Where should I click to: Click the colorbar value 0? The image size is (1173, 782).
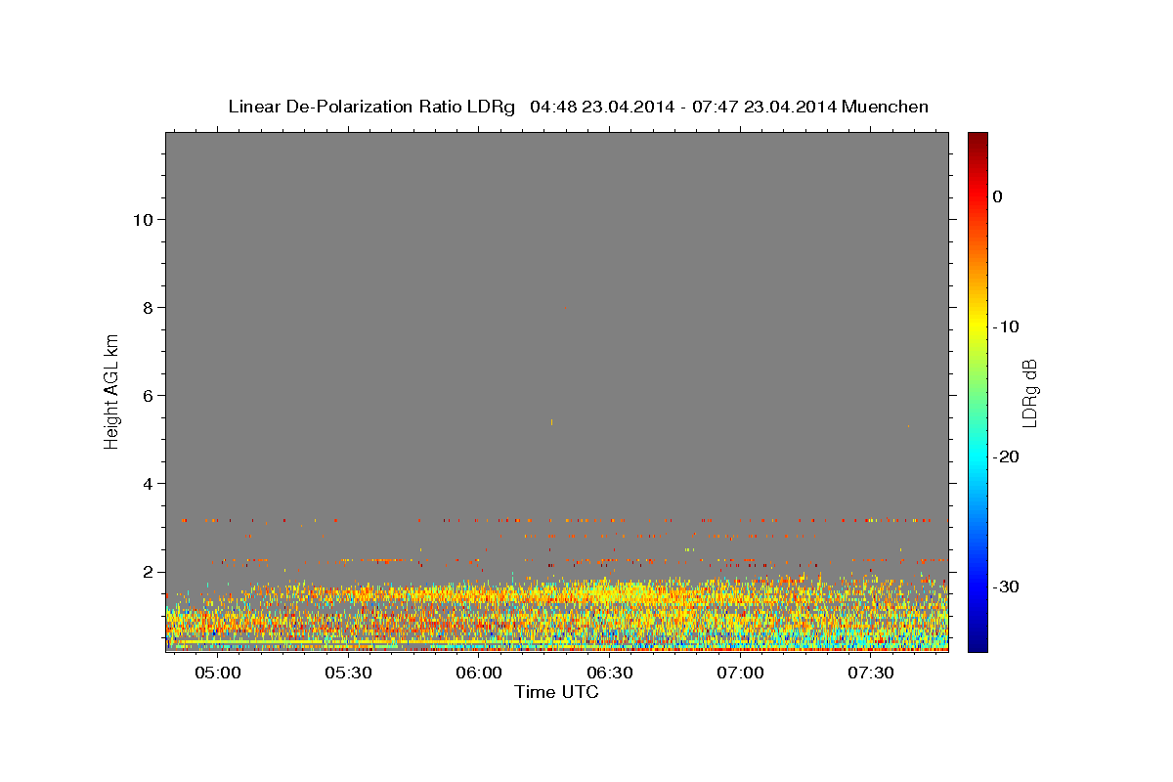997,196
